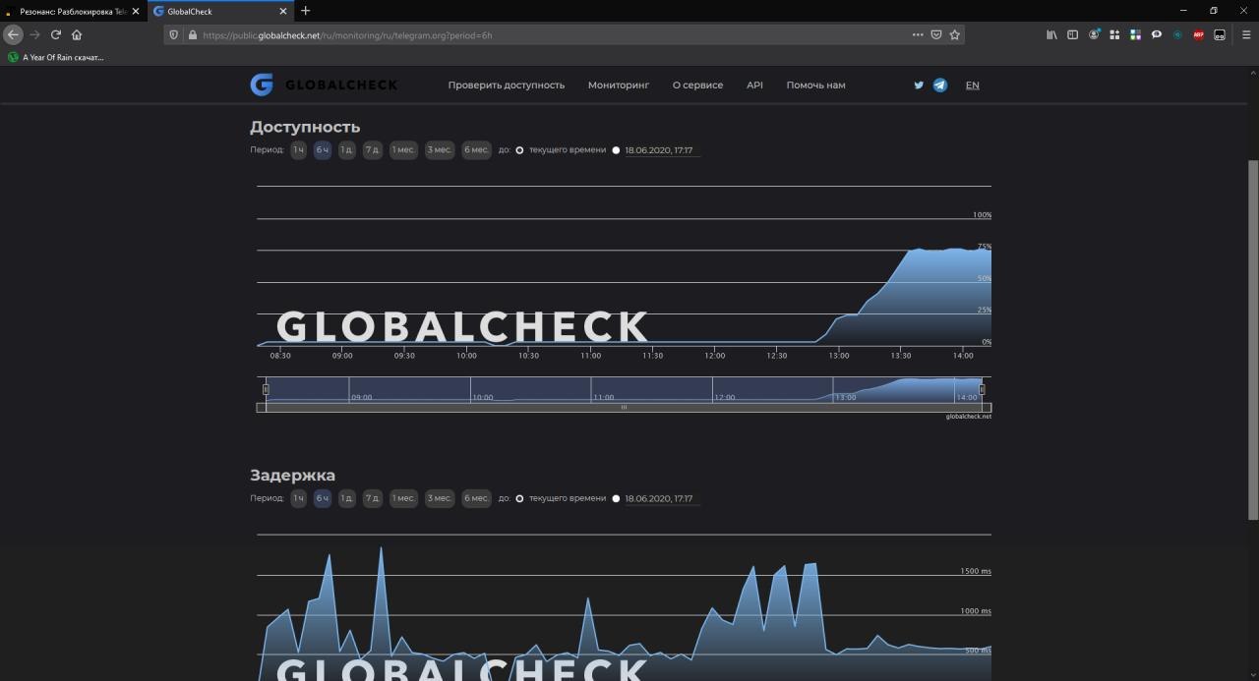Open the Firefox Library icon

pos(1051,34)
